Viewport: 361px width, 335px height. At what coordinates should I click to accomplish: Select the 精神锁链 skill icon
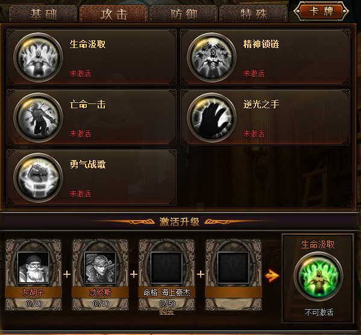click(212, 58)
